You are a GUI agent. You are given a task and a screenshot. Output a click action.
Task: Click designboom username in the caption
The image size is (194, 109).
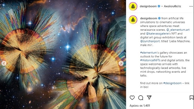148,18
